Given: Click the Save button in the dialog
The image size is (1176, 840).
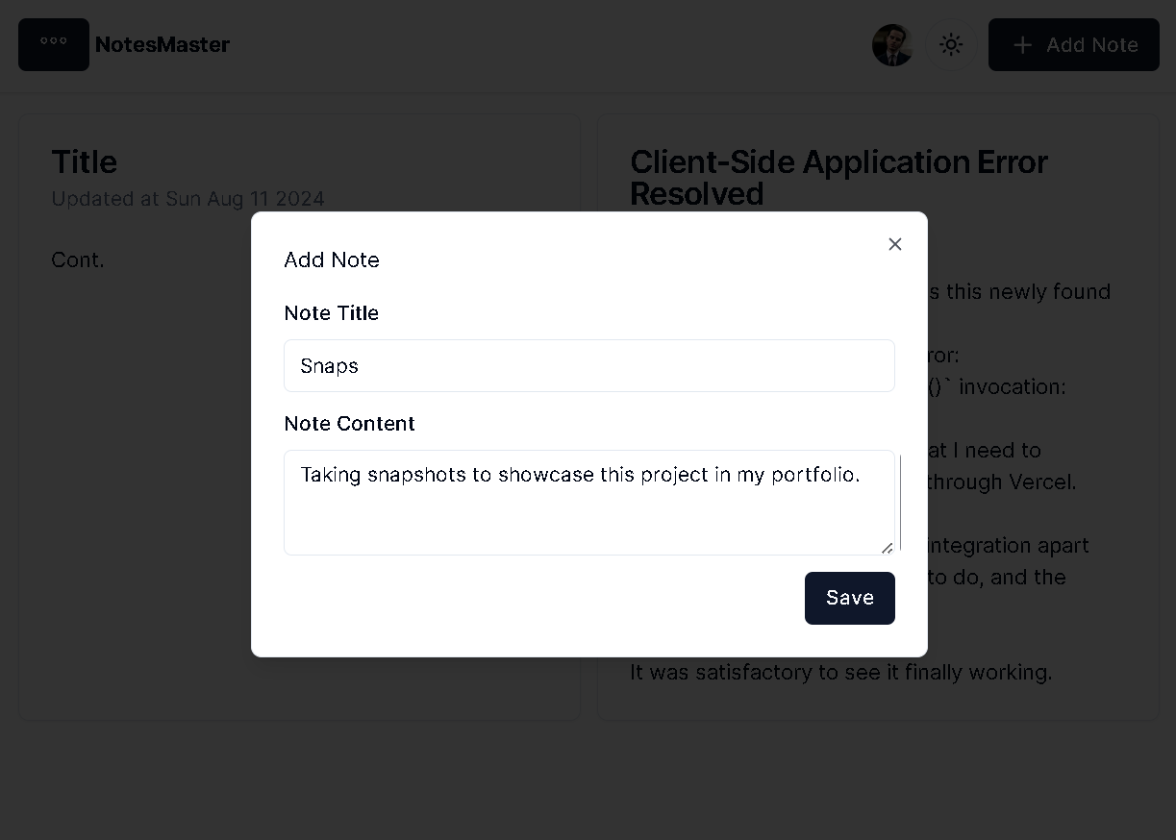Looking at the screenshot, I should [x=850, y=598].
